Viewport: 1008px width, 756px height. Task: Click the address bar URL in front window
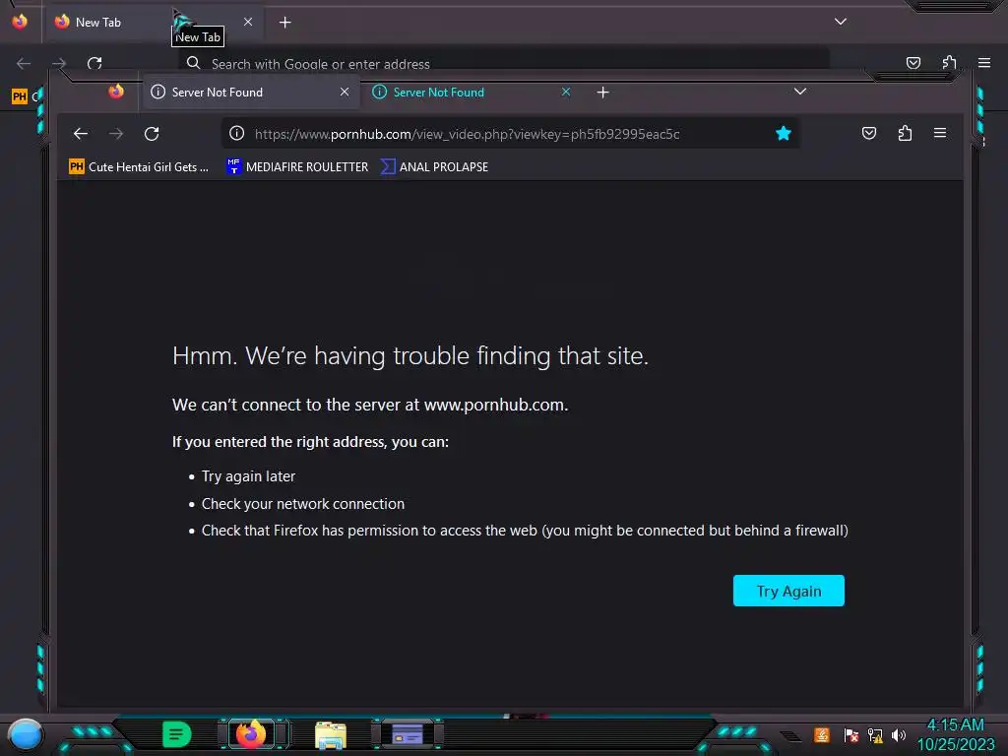coord(467,134)
